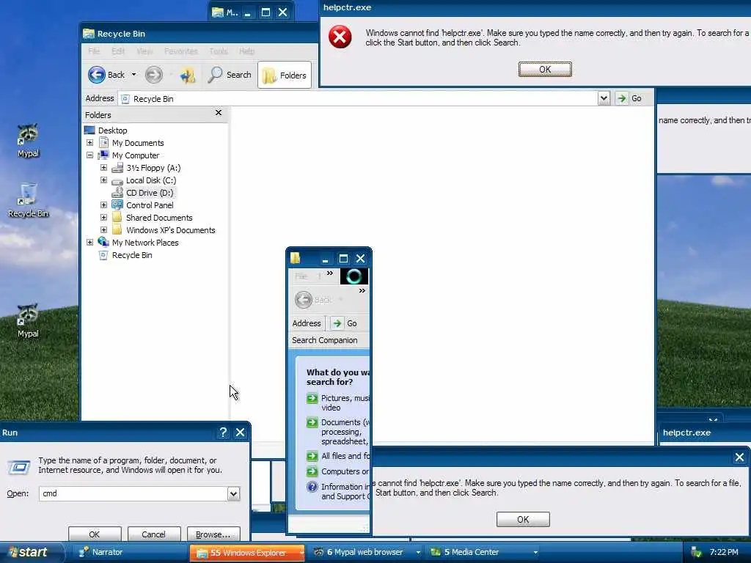Click the Forward arrow in Recycle Bin toolbar
The width and height of the screenshot is (751, 563).
click(x=154, y=75)
